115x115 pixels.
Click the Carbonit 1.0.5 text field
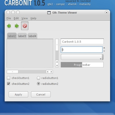82,41
